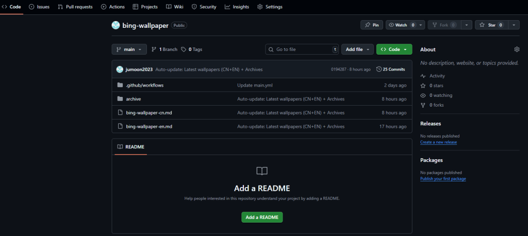Image resolution: width=528 pixels, height=236 pixels.
Task: Click the jumoon2023 user avatar
Action: tap(120, 69)
